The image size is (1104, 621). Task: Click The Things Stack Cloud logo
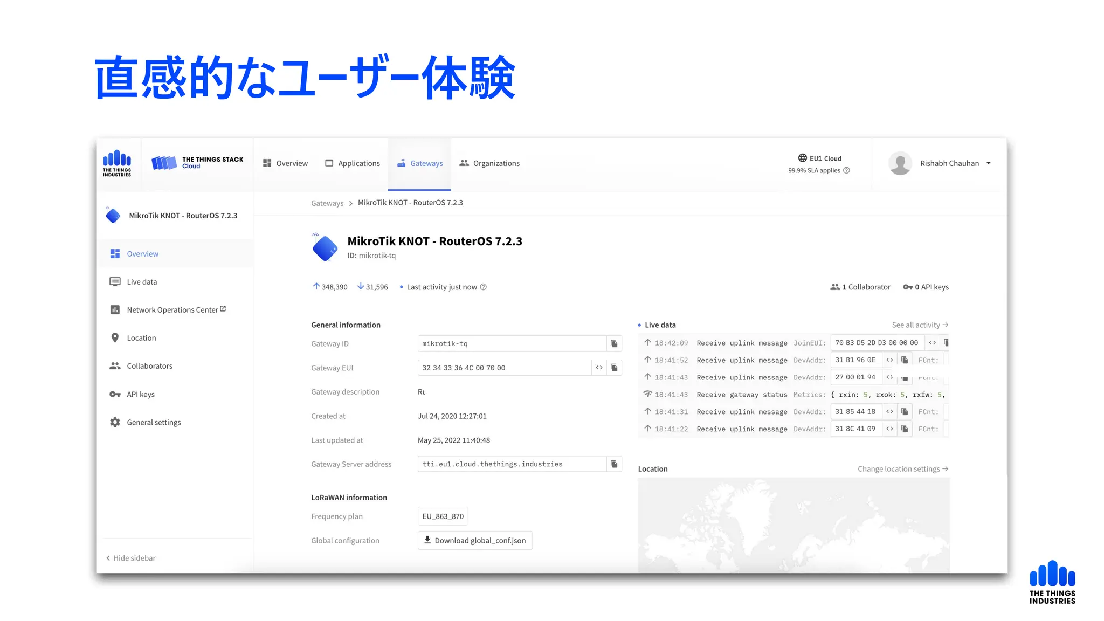point(197,163)
